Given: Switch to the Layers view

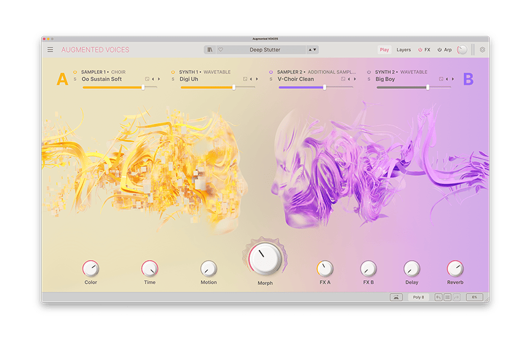Looking at the screenshot, I should pyautogui.click(x=404, y=50).
